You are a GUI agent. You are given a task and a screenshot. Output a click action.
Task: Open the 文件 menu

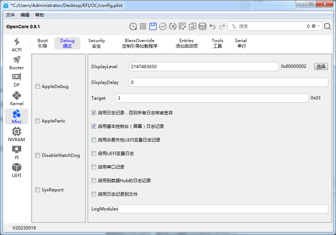coord(10,15)
